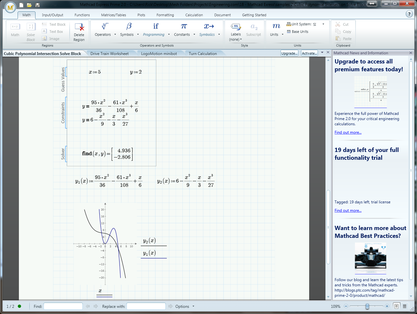Click the find previous arrow in status bar
Viewport: 417px width, 314px height.
pyautogui.click(x=88, y=306)
